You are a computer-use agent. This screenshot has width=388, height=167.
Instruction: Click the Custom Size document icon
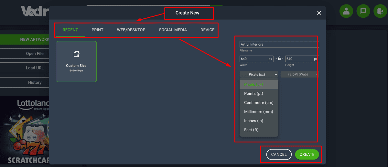click(76, 54)
